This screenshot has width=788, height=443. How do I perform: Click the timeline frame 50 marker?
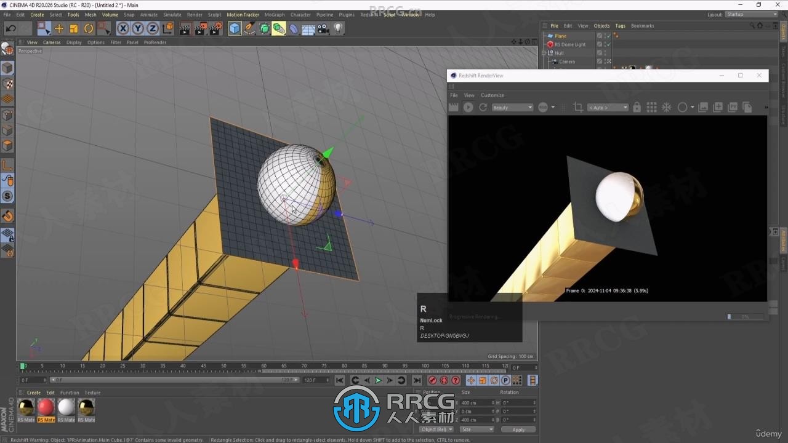click(x=223, y=366)
